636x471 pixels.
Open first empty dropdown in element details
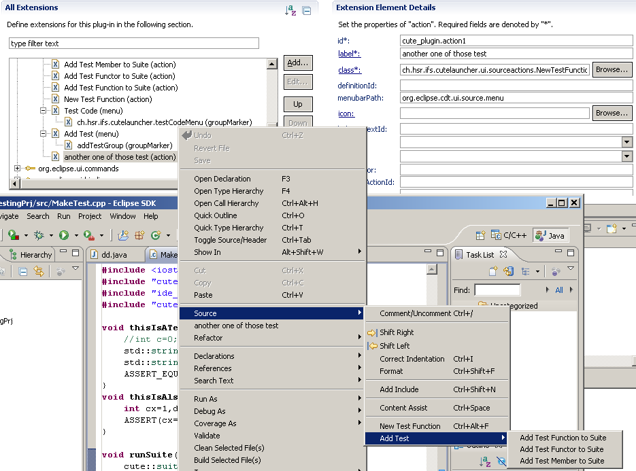627,142
